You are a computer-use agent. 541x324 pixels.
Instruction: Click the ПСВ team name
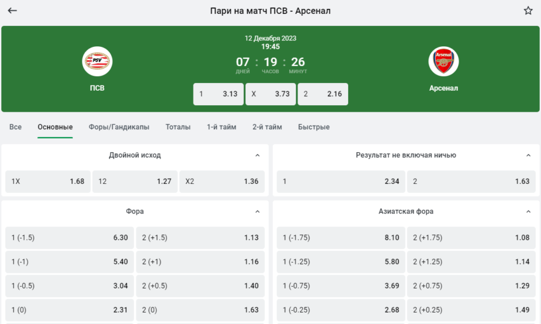point(97,88)
